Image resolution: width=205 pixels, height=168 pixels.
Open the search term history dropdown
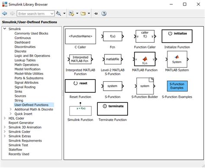52,14
